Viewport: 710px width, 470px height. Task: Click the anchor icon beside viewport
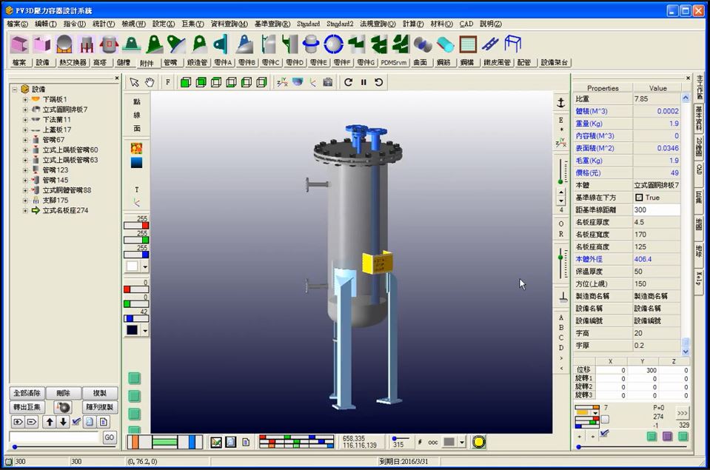(x=561, y=103)
